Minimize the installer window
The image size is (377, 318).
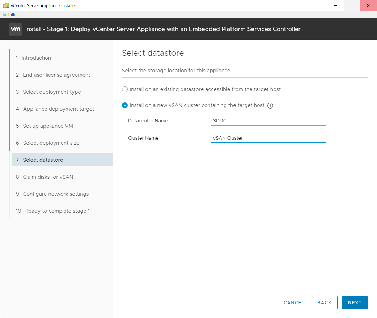(x=335, y=5)
